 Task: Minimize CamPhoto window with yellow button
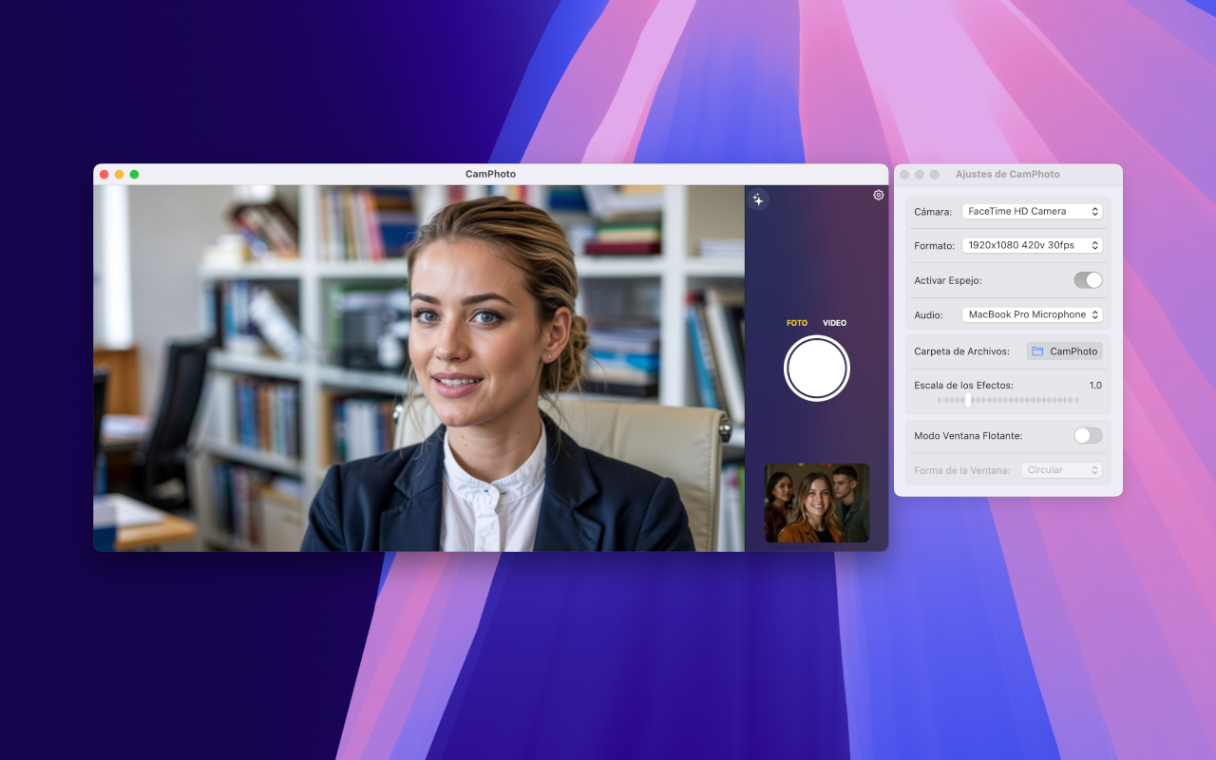click(119, 175)
